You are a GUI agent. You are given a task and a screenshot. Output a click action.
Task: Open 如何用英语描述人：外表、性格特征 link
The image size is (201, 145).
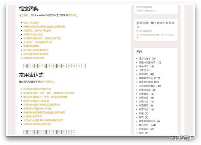pyautogui.click(x=45, y=97)
